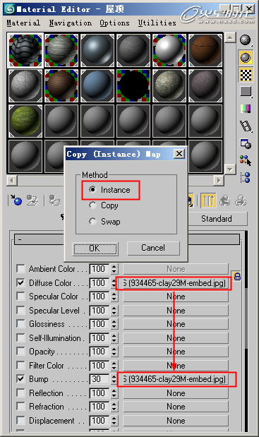Enable the Specular Level checkbox
Viewport: 259px width, 437px height.
point(20,310)
